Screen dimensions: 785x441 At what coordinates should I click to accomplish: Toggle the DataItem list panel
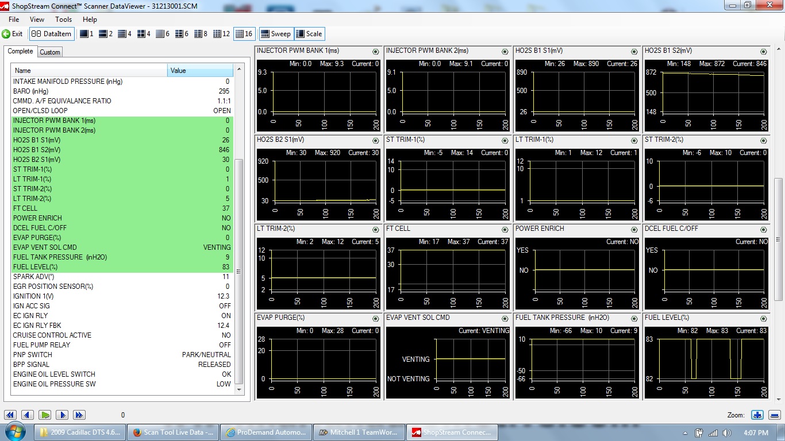(x=52, y=34)
